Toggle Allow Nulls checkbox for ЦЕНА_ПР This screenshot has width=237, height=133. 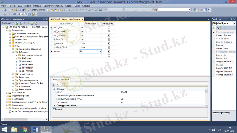(109, 40)
